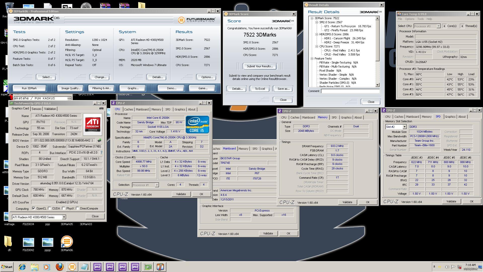Collapse the SM2.0 Score tree node
Screen dimensions: 483x272
tap(317, 22)
